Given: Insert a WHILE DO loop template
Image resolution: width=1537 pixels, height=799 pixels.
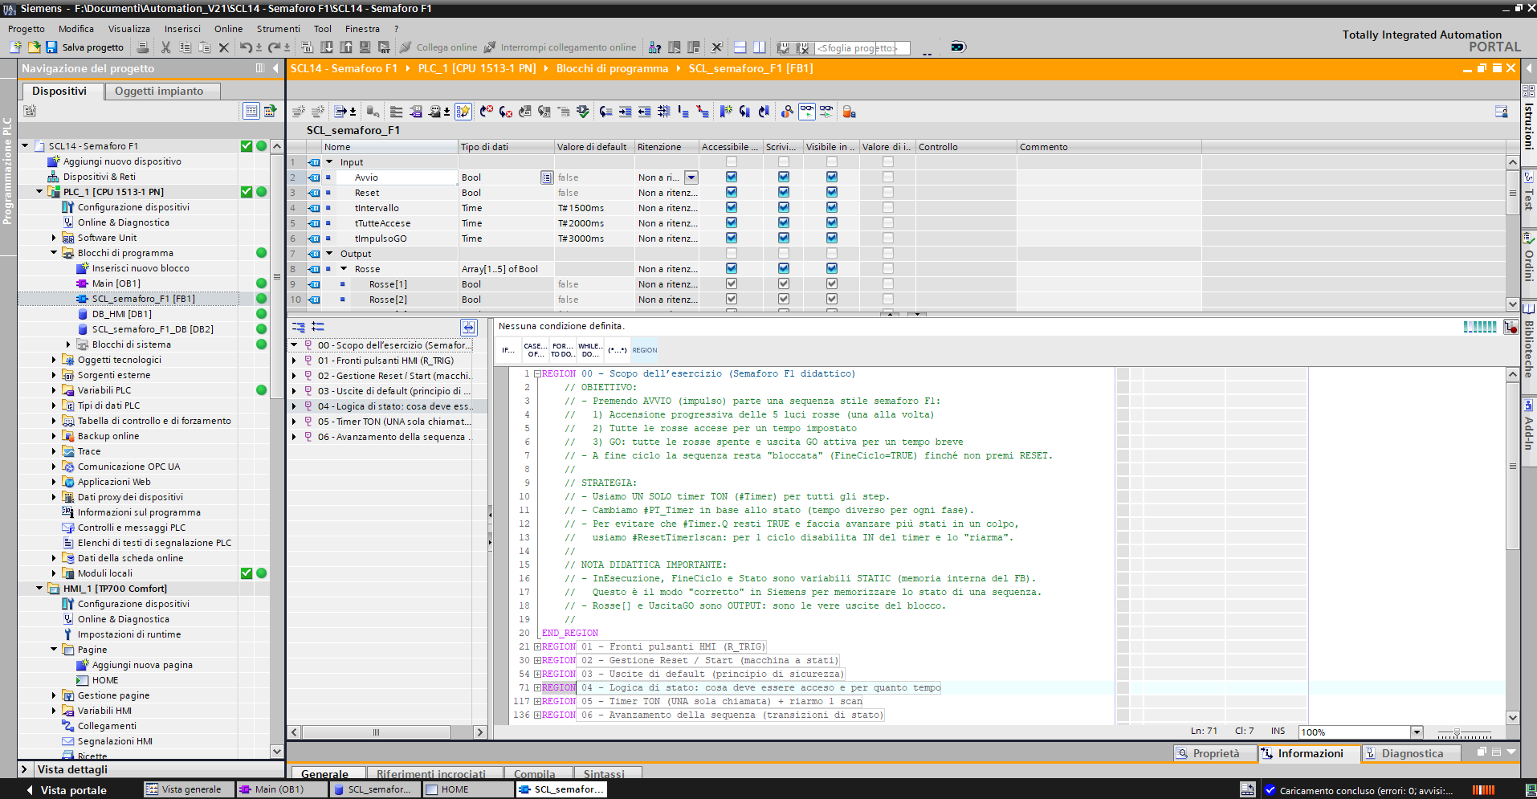Looking at the screenshot, I should tap(589, 350).
